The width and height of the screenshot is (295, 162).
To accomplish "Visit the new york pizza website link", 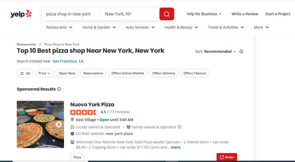I will (119, 133).
